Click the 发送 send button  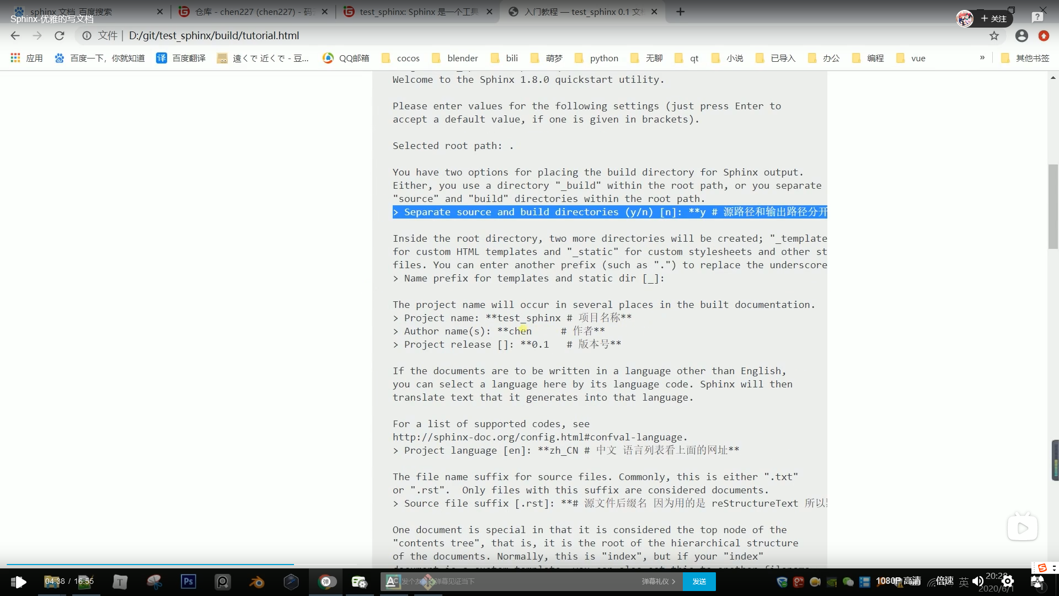(x=699, y=581)
